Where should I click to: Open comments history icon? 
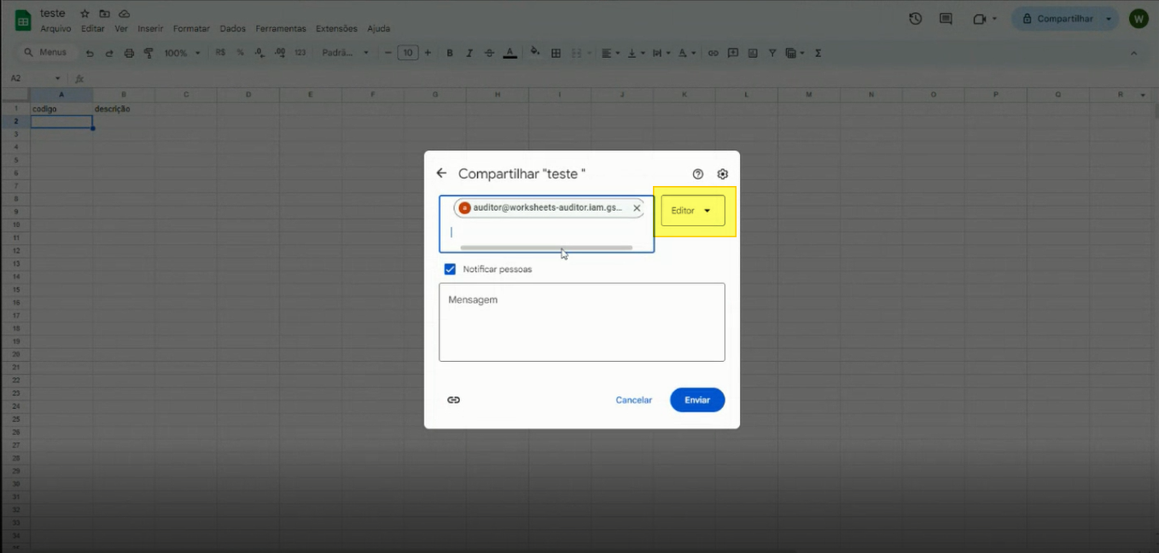[946, 19]
